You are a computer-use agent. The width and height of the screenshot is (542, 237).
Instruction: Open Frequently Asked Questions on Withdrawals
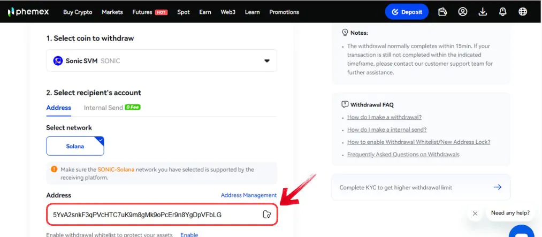[403, 155]
